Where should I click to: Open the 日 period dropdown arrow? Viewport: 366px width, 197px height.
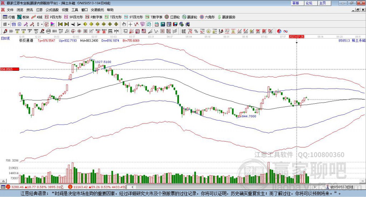[x=9, y=24]
